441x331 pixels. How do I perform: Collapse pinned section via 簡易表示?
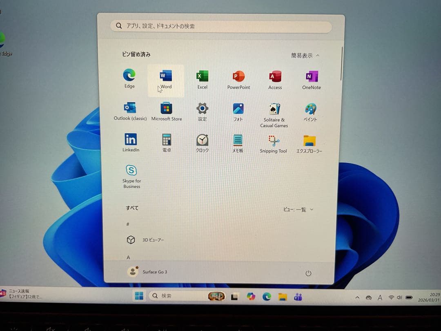tap(305, 56)
